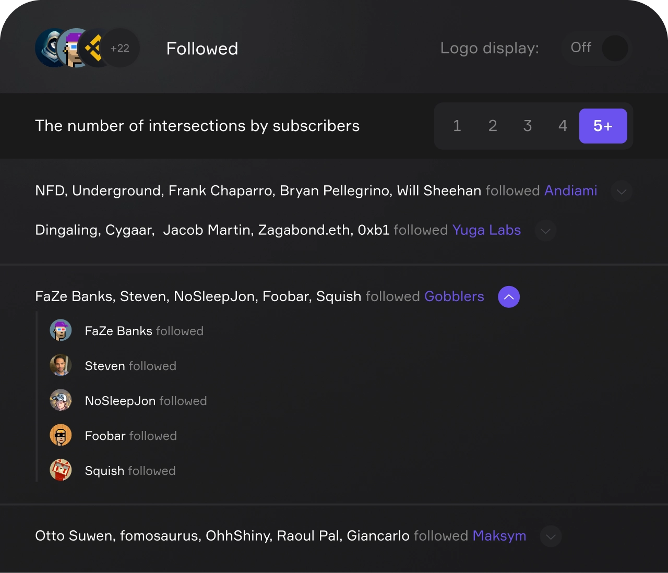Click Squish's red character avatar

61,470
